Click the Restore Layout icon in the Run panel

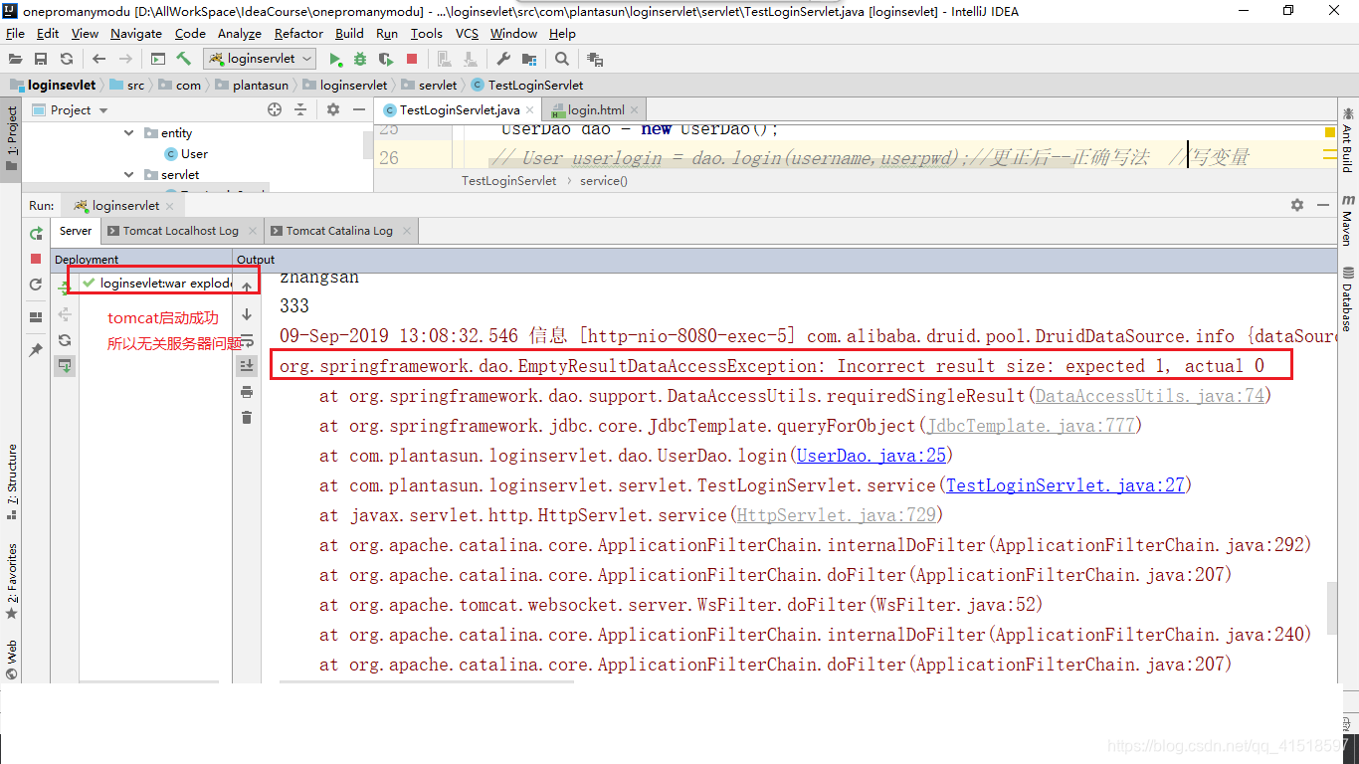pyautogui.click(x=36, y=317)
